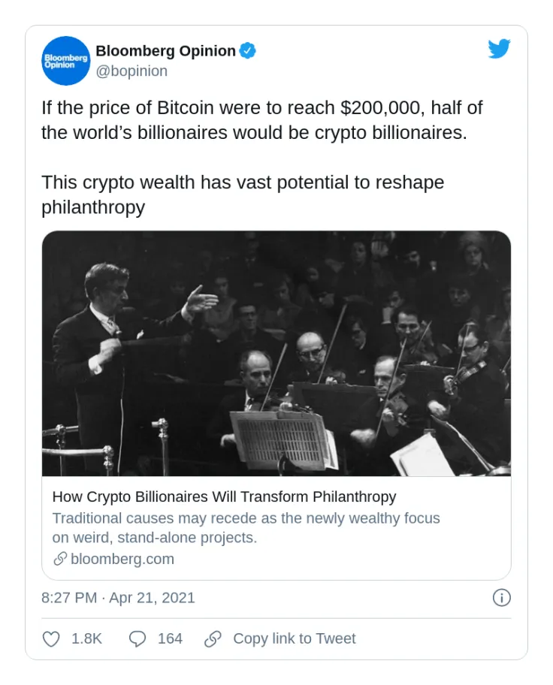This screenshot has width=553, height=685.
Task: Click the tweet text about Bitcoin price
Action: pyautogui.click(x=262, y=120)
